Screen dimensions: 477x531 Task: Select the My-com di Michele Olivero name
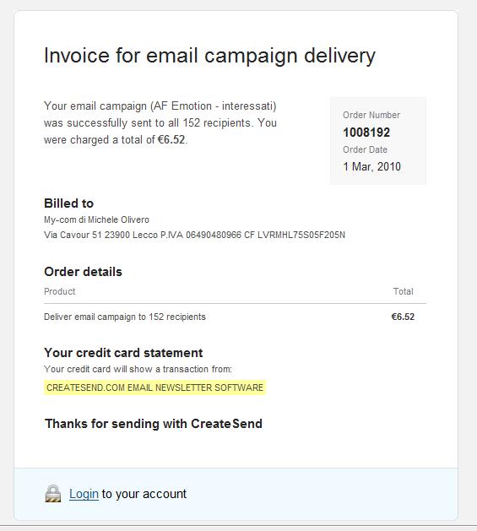click(96, 219)
